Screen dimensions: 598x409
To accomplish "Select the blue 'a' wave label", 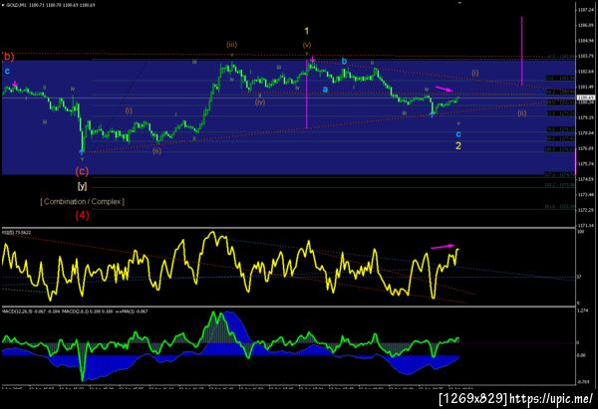I will [x=325, y=90].
